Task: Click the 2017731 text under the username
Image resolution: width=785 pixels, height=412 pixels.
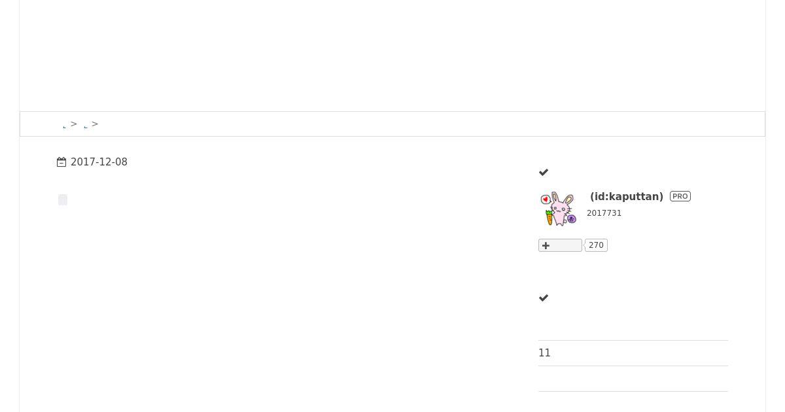Action: coord(604,213)
